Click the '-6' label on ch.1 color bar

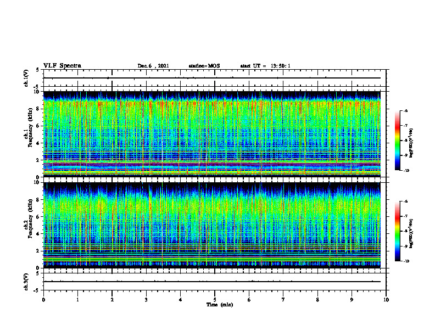pos(405,111)
